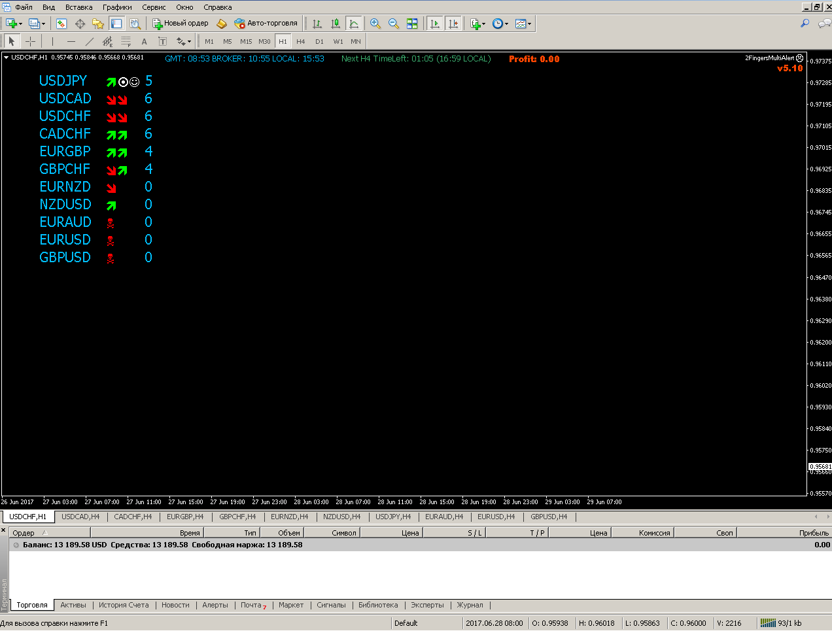Viewport: 832px width, 631px height.
Task: Sort by the Прибыль column header
Action: [x=785, y=533]
